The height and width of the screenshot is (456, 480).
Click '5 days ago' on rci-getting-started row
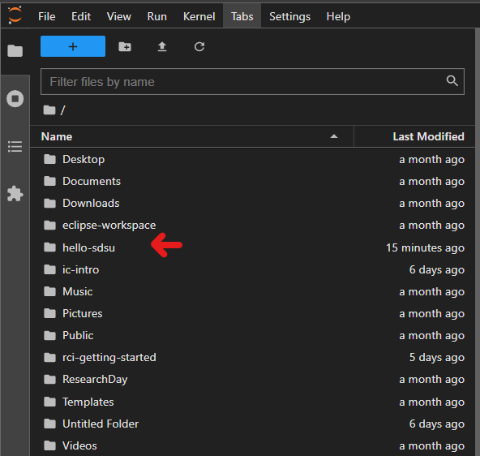tap(437, 357)
